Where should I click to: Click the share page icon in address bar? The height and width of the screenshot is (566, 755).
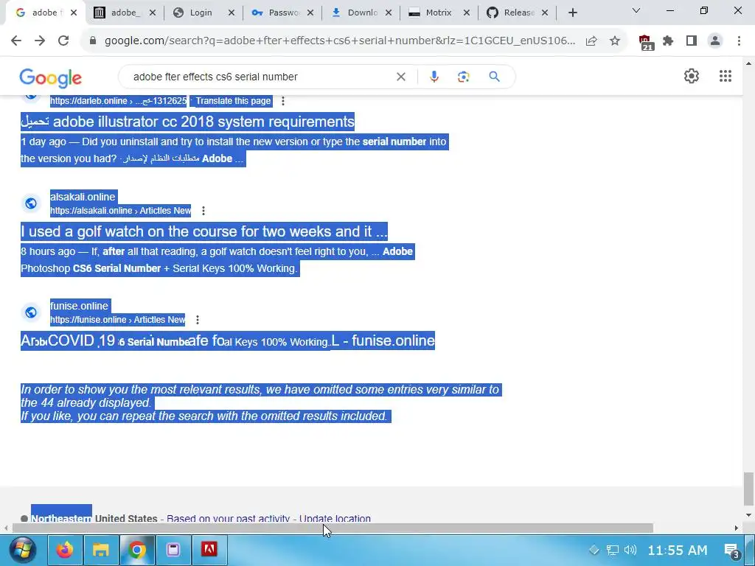click(591, 41)
